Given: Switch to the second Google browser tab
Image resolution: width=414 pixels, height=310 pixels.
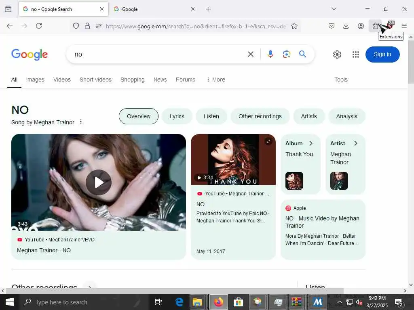Looking at the screenshot, I should pos(154,9).
